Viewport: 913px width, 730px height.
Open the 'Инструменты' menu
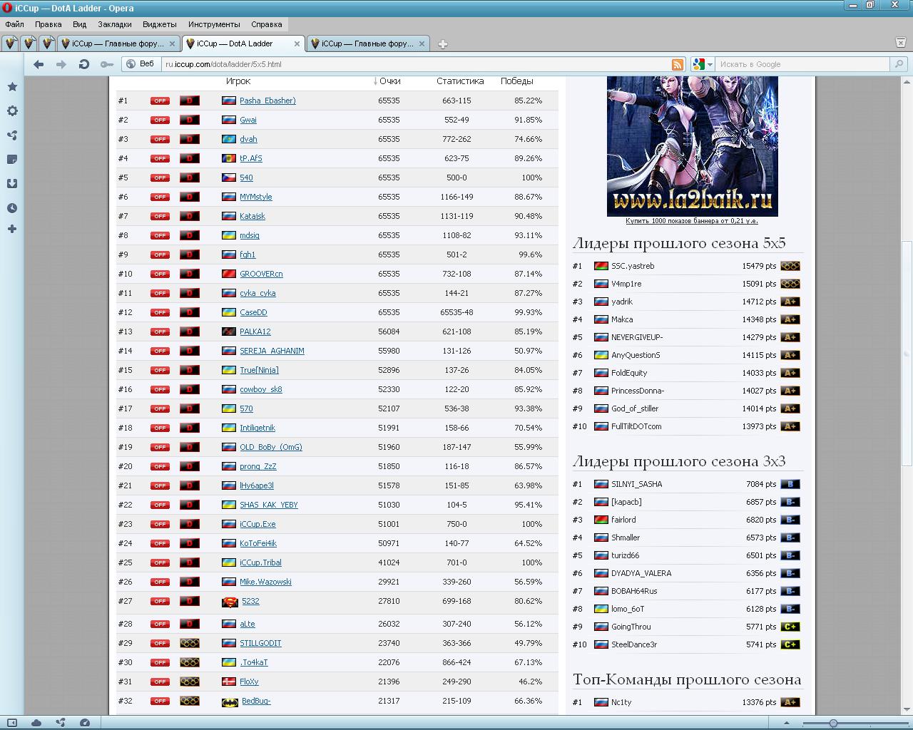215,24
